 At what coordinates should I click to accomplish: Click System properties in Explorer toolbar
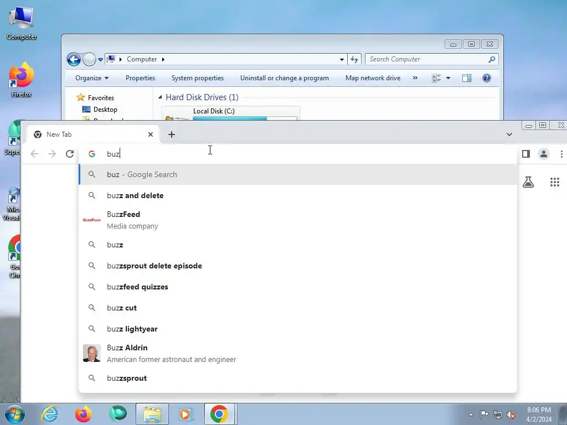coord(198,78)
